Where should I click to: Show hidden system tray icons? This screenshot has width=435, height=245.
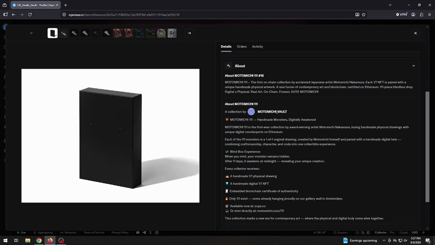click(x=384, y=240)
